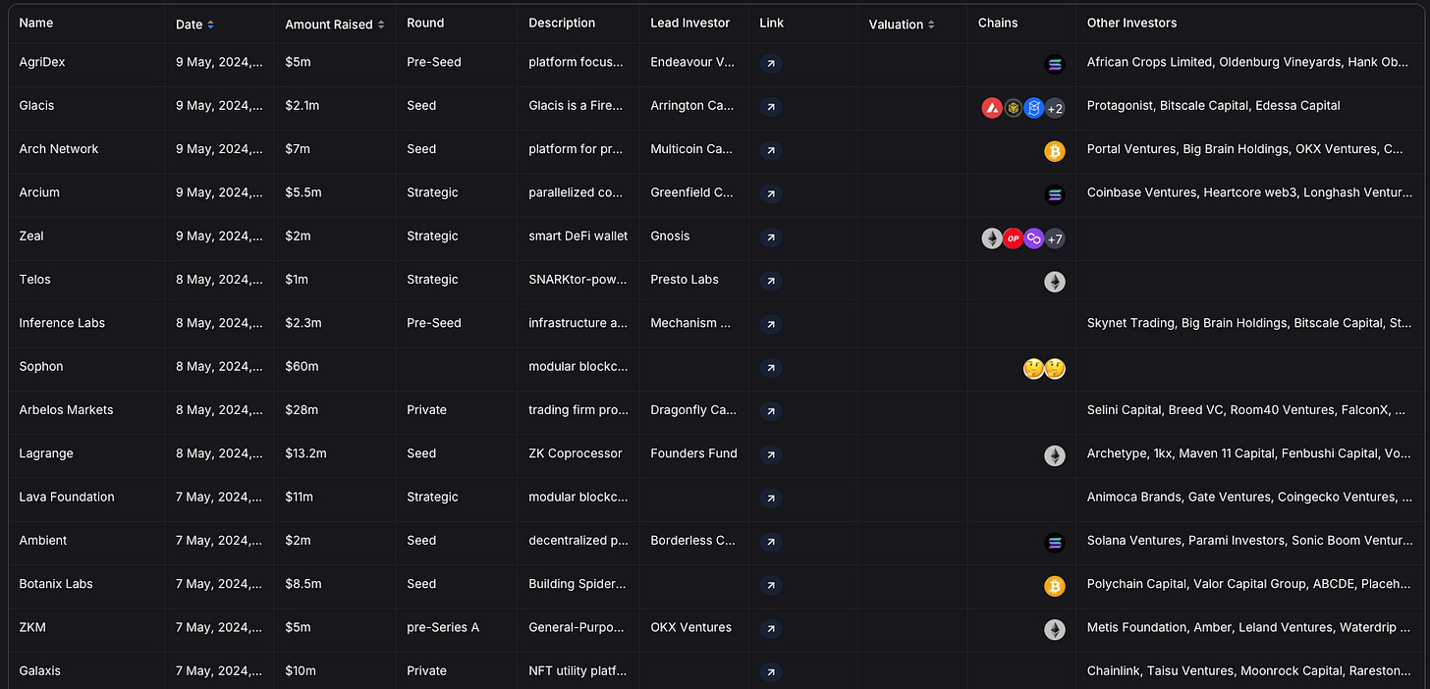
Task: Open the link icon in Sophon row
Action: 772,368
